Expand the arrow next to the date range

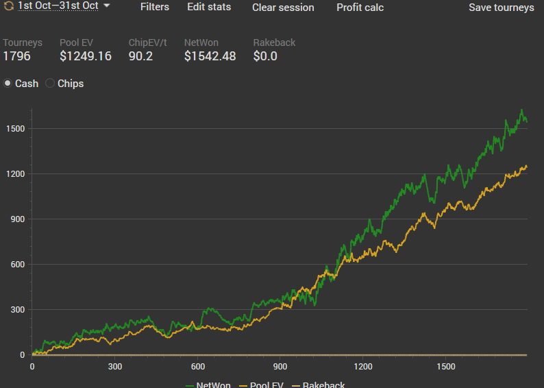click(107, 6)
